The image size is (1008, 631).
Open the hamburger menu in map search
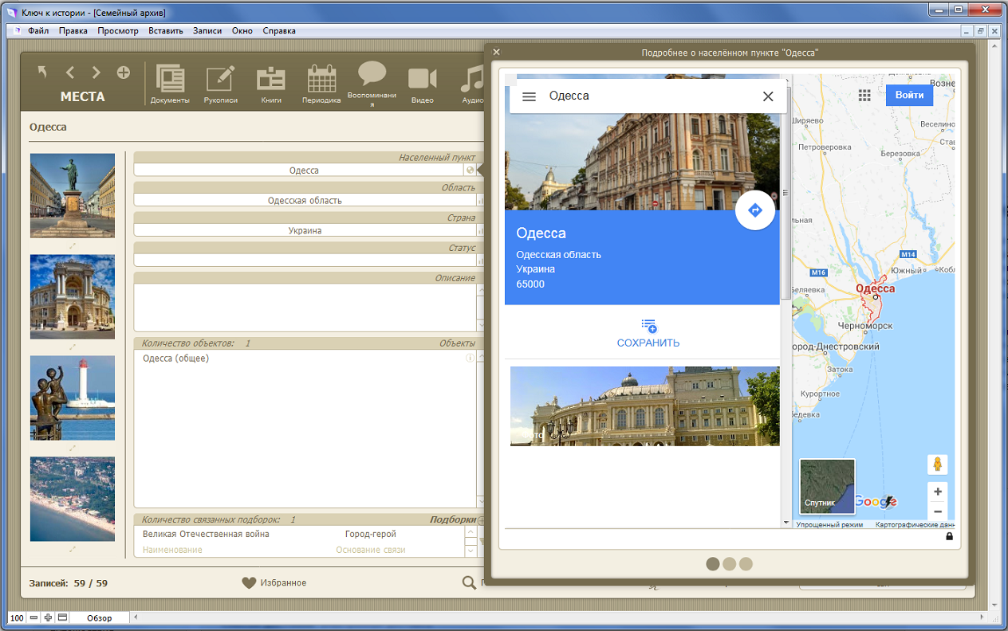(529, 96)
